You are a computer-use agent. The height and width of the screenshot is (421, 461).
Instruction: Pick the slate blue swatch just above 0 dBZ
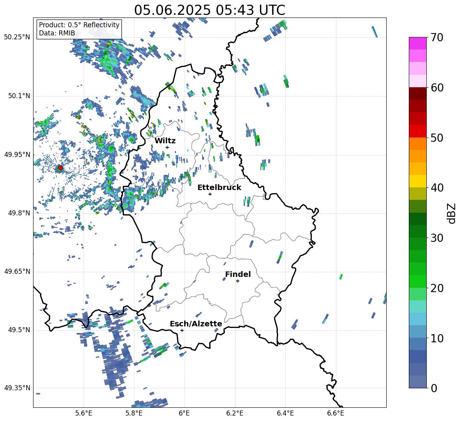point(418,382)
